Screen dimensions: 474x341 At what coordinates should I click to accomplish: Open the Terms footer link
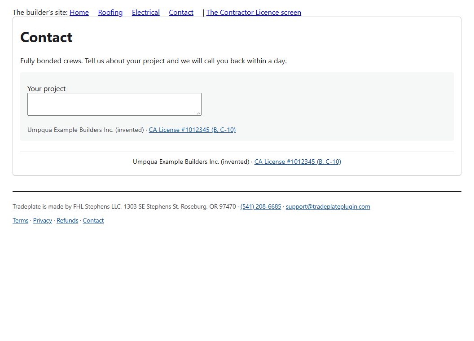pos(21,220)
